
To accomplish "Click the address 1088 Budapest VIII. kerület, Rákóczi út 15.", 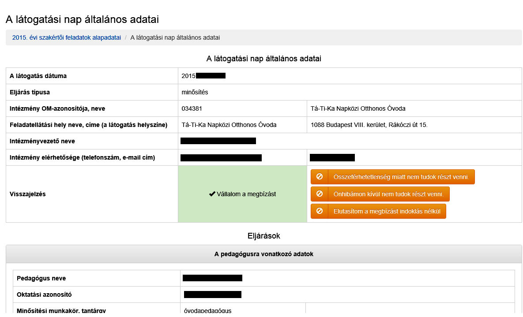I will (369, 125).
